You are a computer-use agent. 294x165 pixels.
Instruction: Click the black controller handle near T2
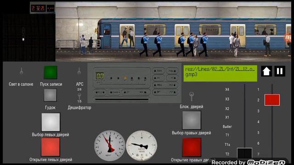[244, 154]
